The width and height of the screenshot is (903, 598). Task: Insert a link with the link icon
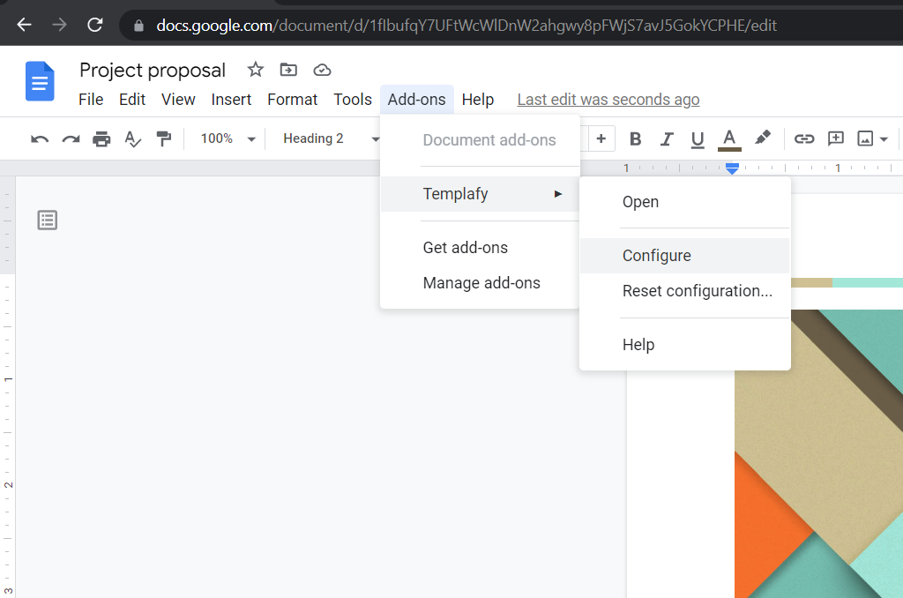(804, 138)
